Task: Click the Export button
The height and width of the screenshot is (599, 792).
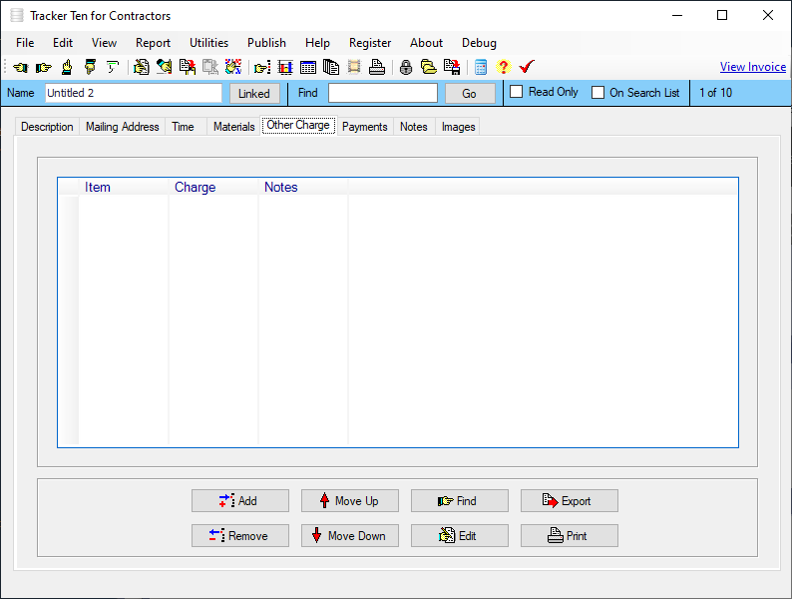Action: pos(570,500)
